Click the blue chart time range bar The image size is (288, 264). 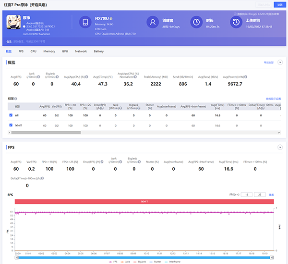144,258
